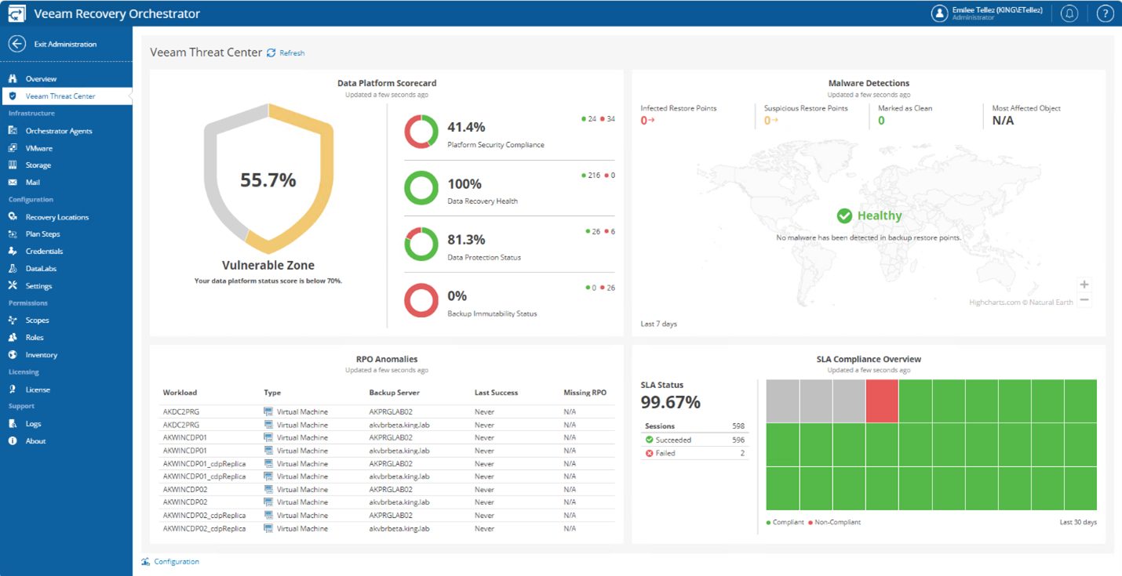Click the Failed sessions row
Viewport: 1122px width, 576px height.
point(694,453)
